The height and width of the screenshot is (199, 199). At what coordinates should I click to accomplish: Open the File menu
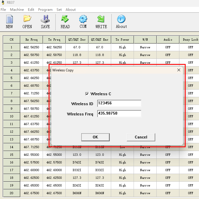[x=3, y=9]
